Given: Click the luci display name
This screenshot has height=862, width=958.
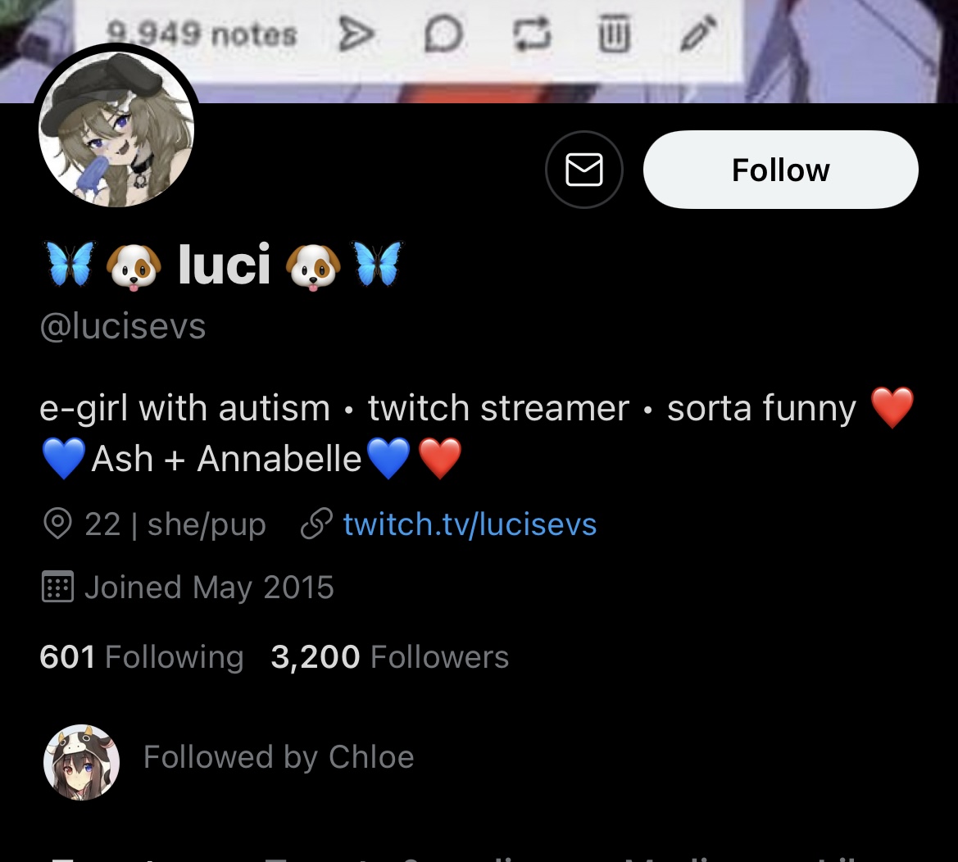Looking at the screenshot, I should [224, 264].
